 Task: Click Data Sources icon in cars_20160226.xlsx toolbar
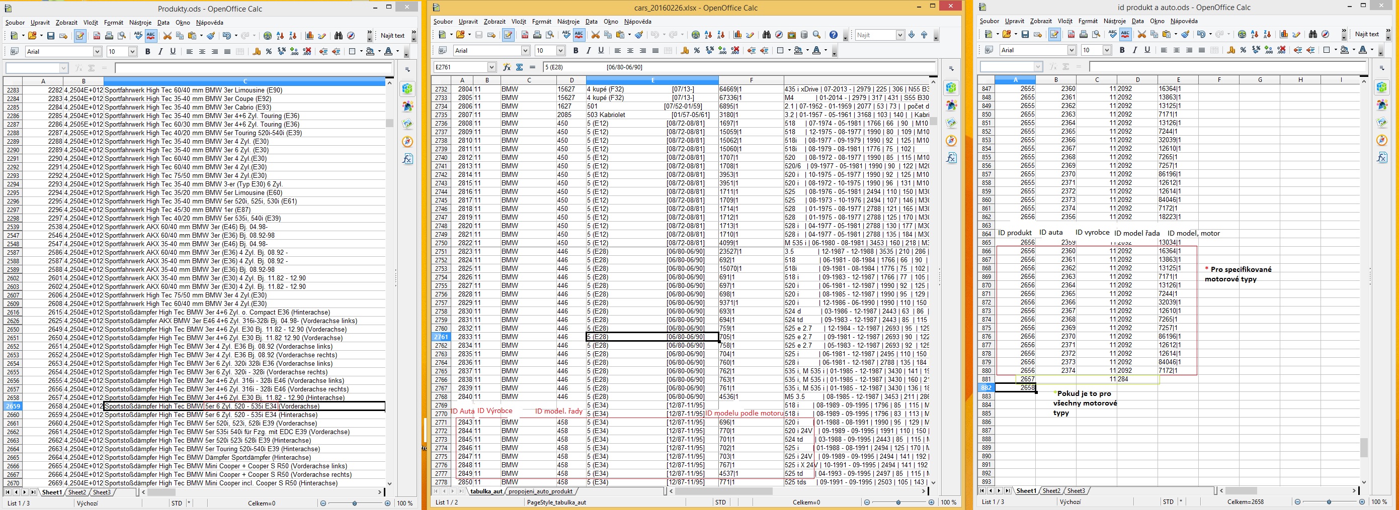tap(804, 35)
